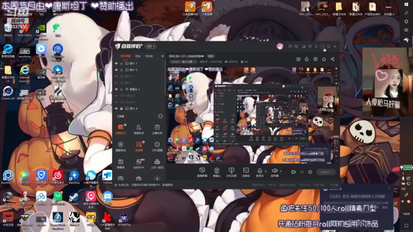Show the 图片 5 layer

pos(116,76)
